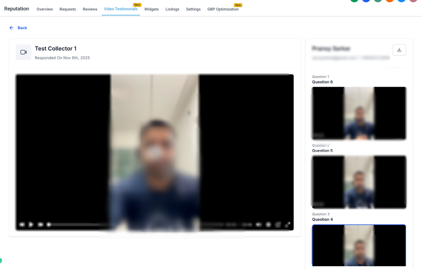This screenshot has height=269, width=422.
Task: Click the Download icon in the respondent panel
Action: (x=399, y=50)
